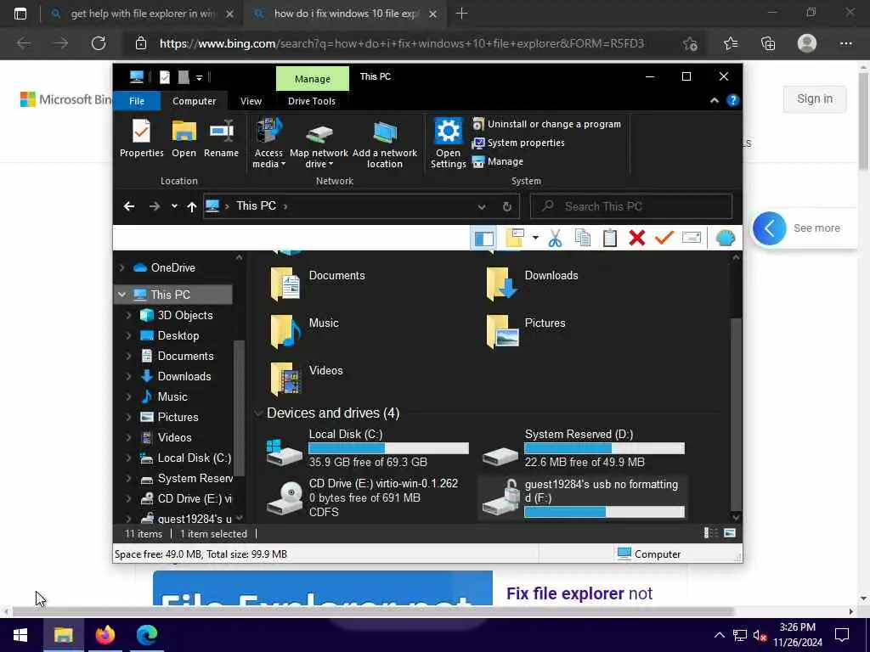Click the red X Delete icon
Screen dimensions: 870x652
point(637,238)
